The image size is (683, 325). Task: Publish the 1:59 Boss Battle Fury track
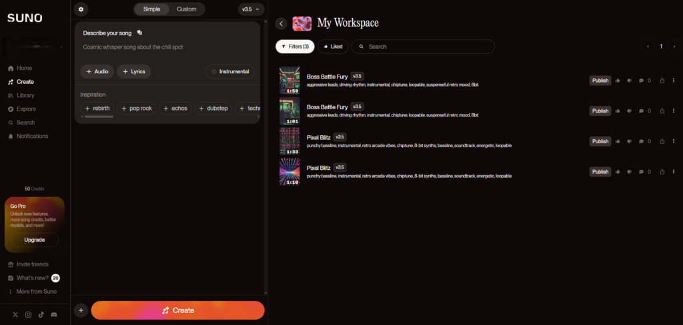pos(600,81)
